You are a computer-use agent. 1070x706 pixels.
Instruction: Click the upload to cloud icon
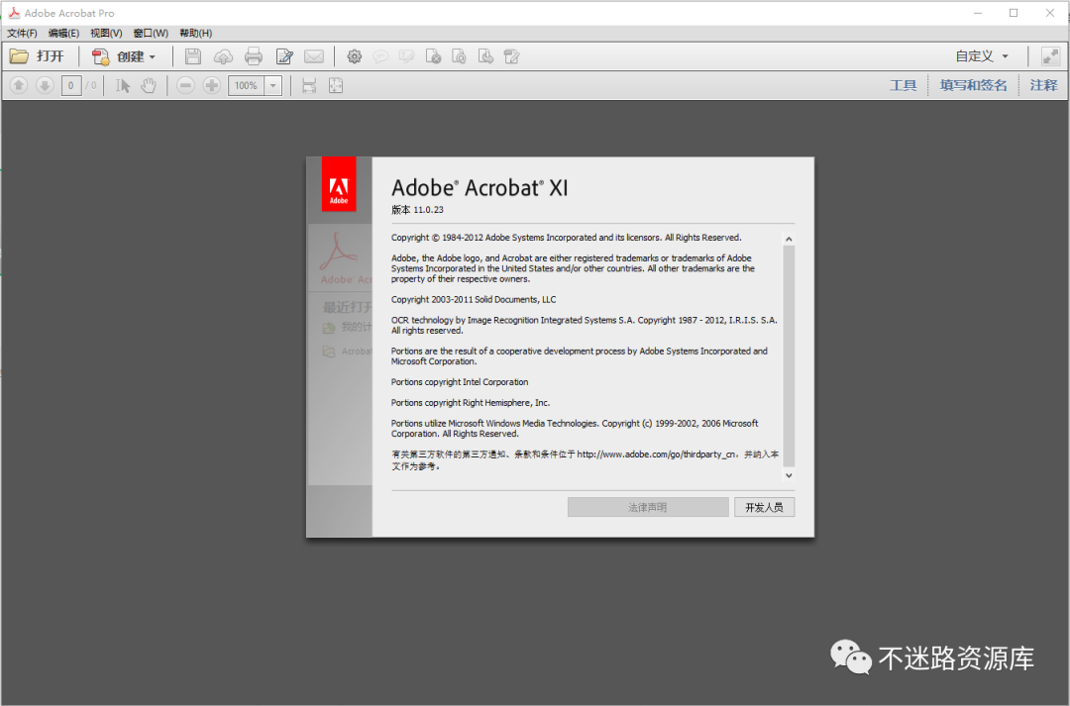point(223,56)
